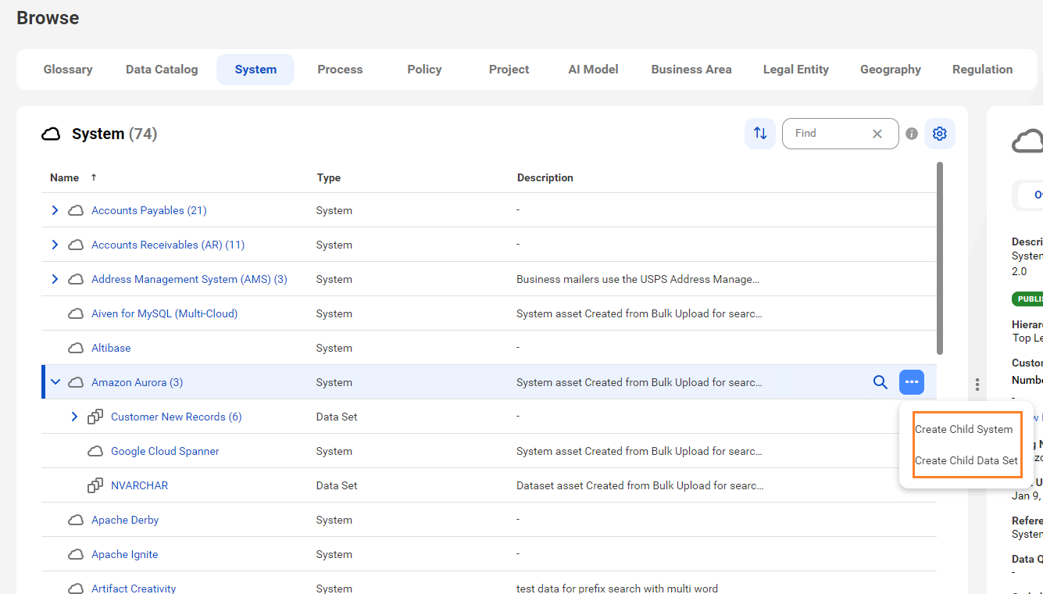The width and height of the screenshot is (1043, 594).
Task: Open the Geography tab
Action: (x=891, y=70)
